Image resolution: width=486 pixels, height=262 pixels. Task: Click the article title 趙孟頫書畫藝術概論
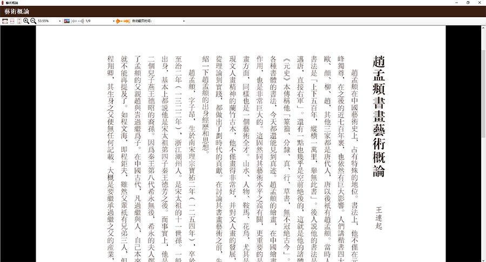pyautogui.click(x=379, y=116)
